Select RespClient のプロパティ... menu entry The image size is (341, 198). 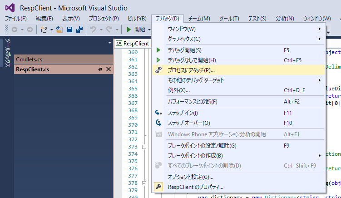pyautogui.click(x=238, y=187)
